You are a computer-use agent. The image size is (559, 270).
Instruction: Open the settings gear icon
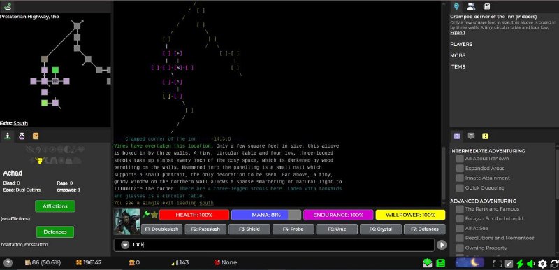pos(542,264)
